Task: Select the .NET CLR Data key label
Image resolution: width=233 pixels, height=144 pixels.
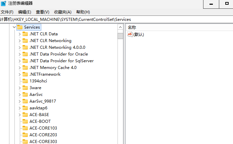Action: point(44,34)
